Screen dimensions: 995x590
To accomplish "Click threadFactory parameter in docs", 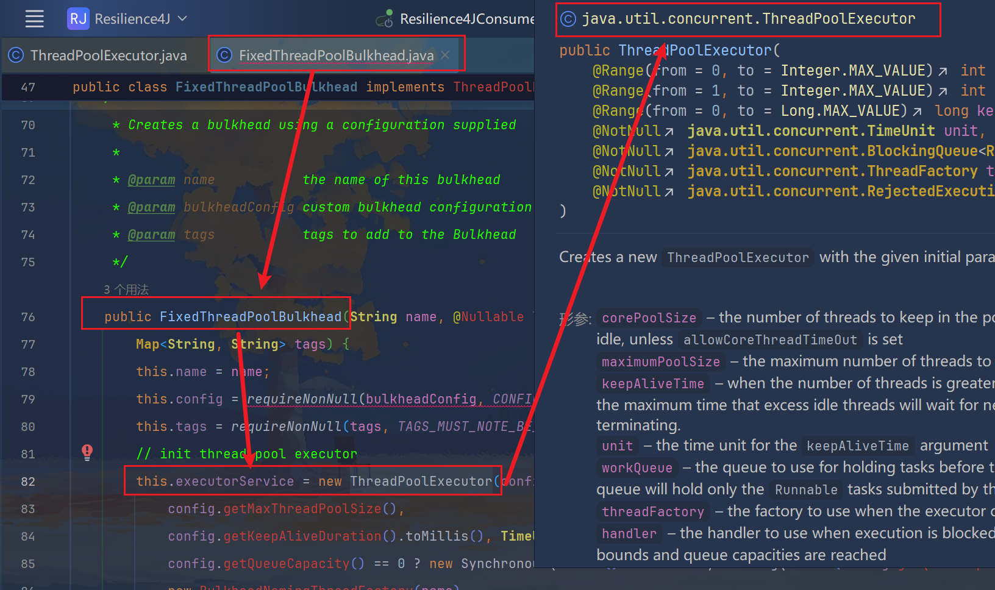I will [653, 511].
